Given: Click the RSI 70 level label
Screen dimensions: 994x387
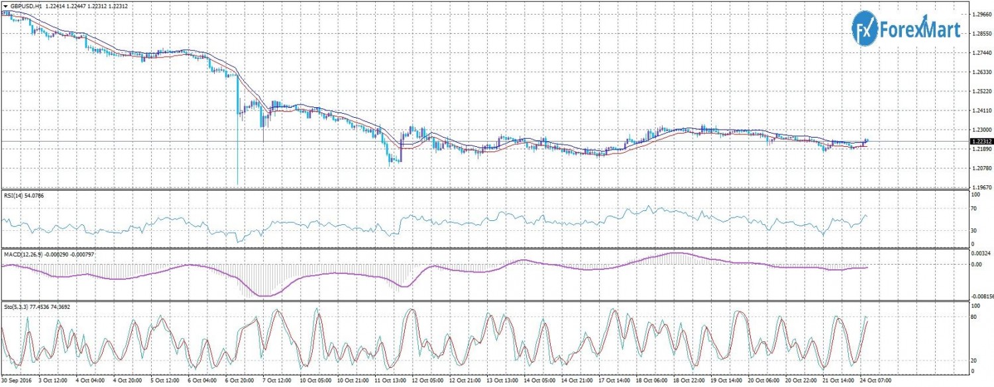Looking at the screenshot, I should click(974, 208).
